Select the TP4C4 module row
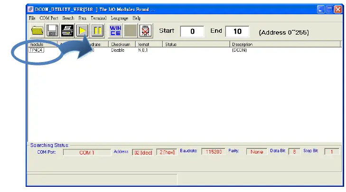The width and height of the screenshot is (346, 192). click(37, 50)
